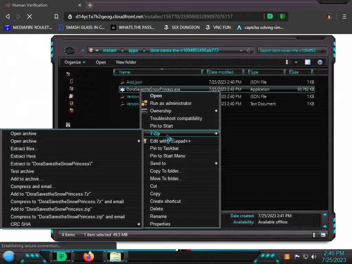
Task: Expand the Ownership submenu
Action: (x=181, y=111)
